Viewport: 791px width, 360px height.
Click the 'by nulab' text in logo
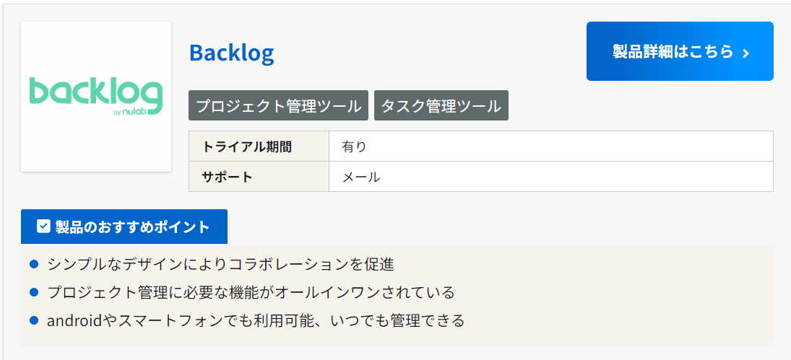[130, 113]
